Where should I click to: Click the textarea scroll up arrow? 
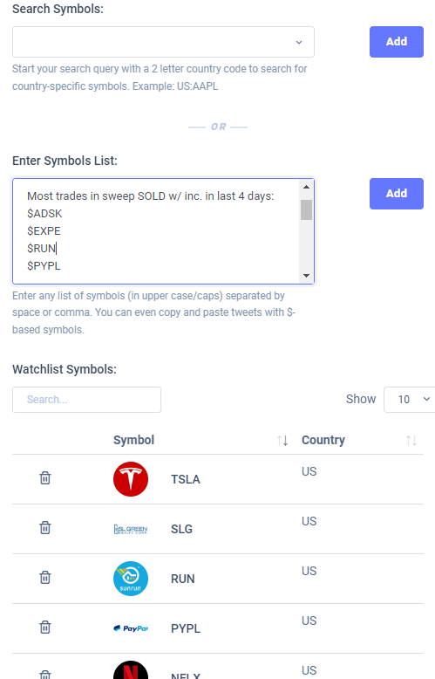pos(306,187)
